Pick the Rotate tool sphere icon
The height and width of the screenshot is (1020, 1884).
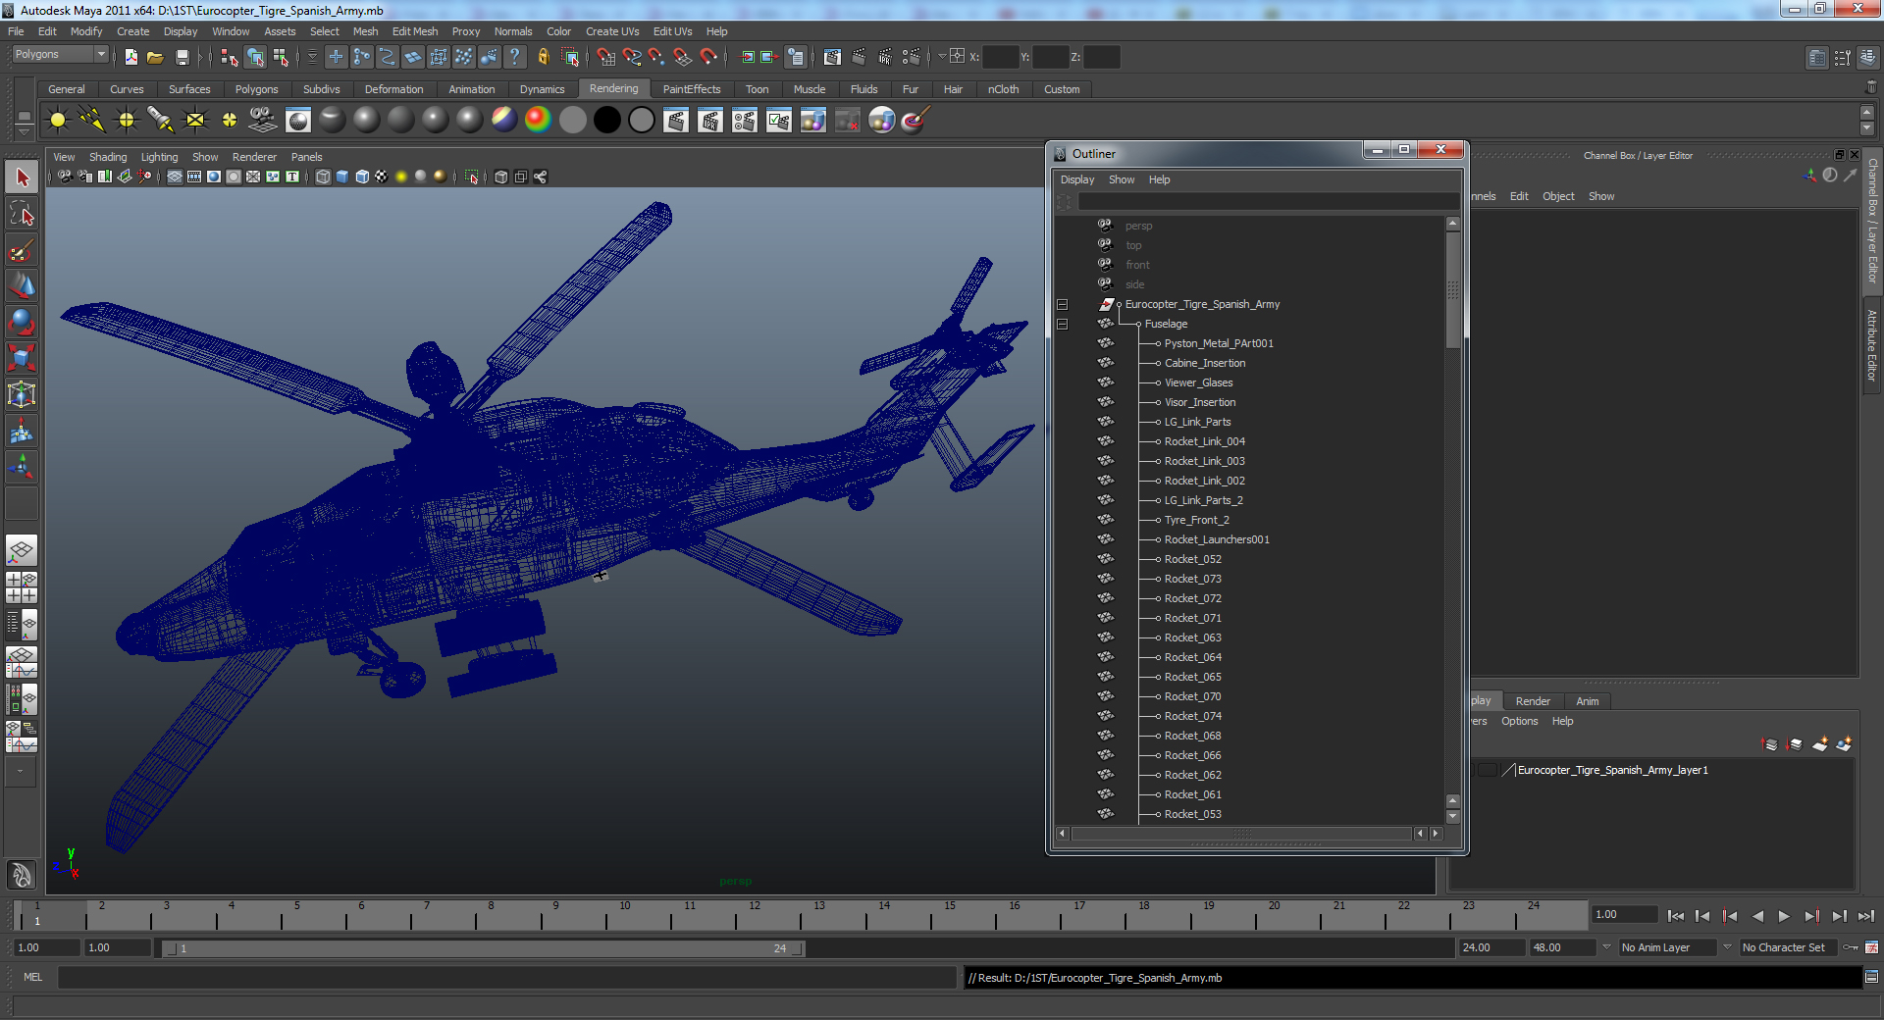pyautogui.click(x=22, y=323)
